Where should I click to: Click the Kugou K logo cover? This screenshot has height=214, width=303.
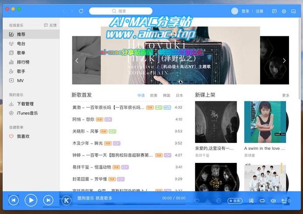66,200
